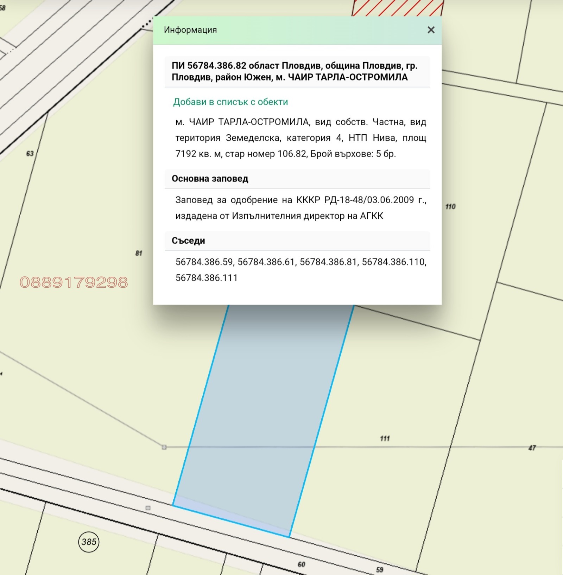The image size is (563, 575).
Task: Click neighbor identifier 56784.386.81 in the popup
Action: point(329,262)
